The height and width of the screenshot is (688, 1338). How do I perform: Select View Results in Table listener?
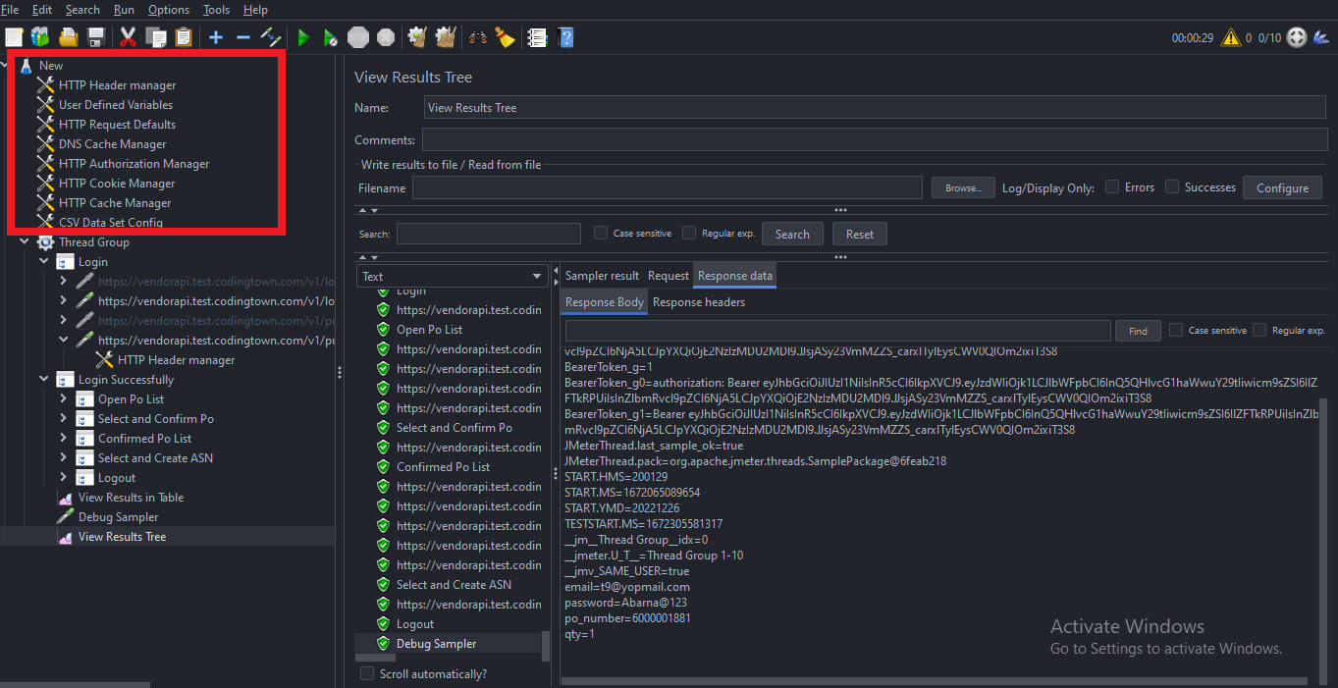point(131,498)
